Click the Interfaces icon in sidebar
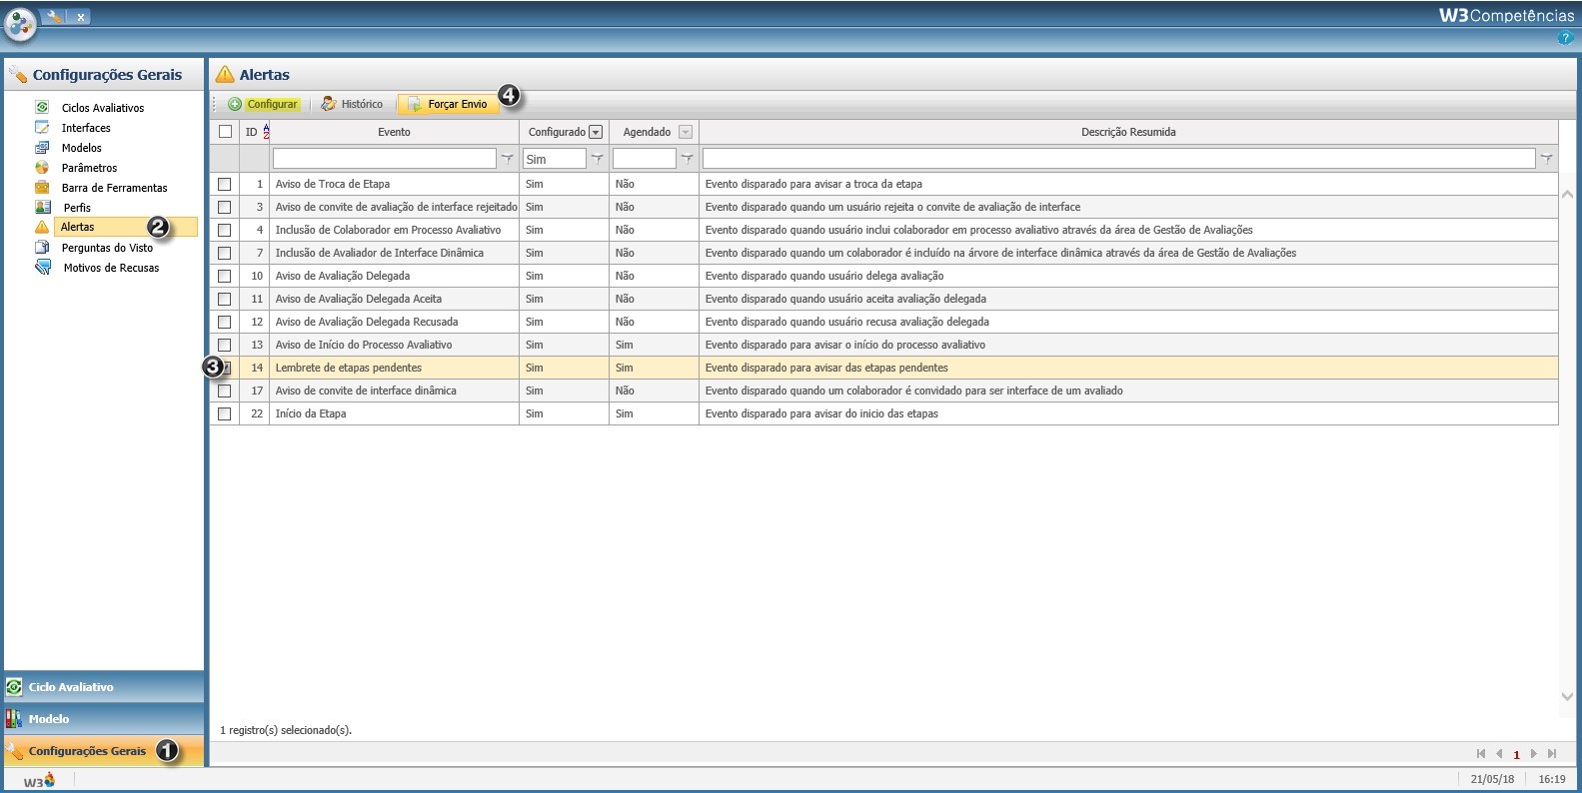This screenshot has width=1582, height=793. click(42, 127)
